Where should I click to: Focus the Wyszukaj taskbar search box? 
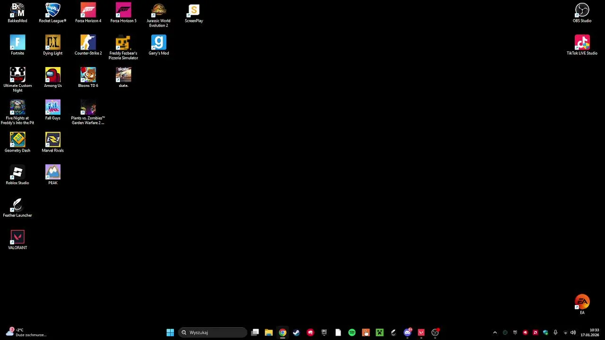(x=213, y=332)
